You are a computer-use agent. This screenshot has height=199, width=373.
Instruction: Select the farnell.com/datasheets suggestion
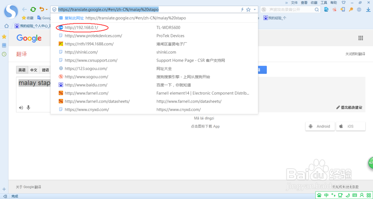(154, 101)
